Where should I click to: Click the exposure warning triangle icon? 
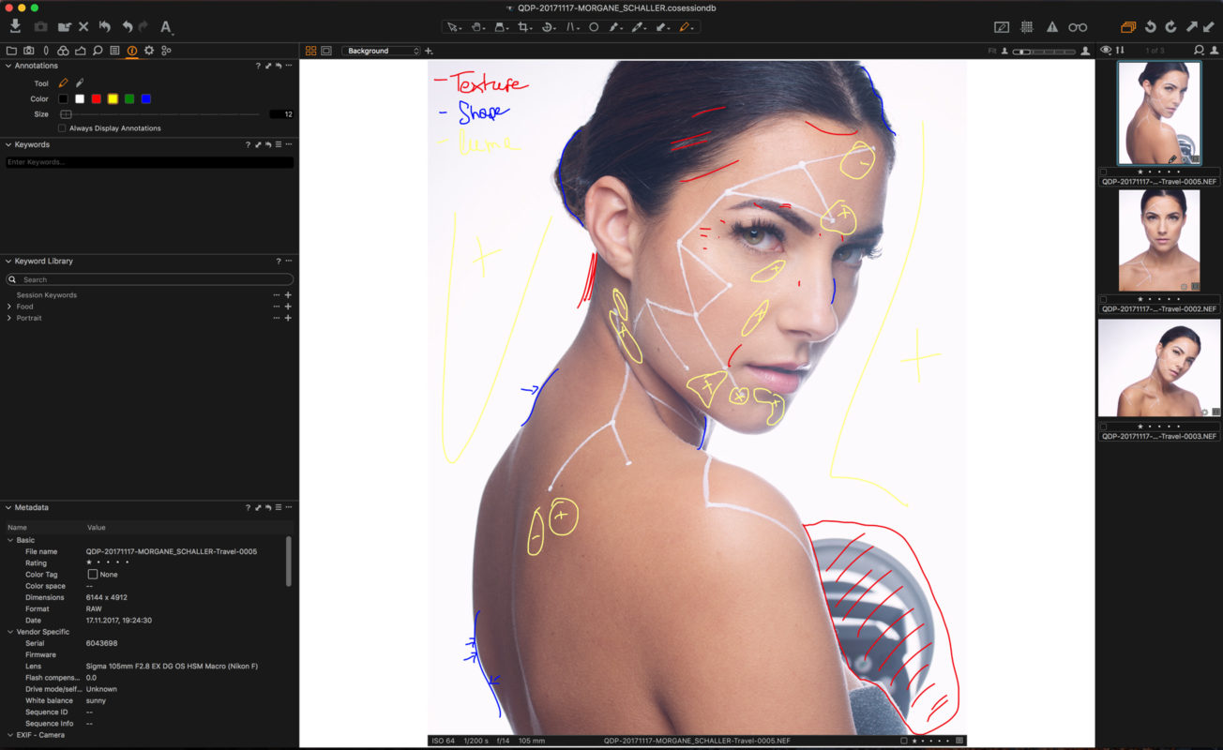[1051, 28]
